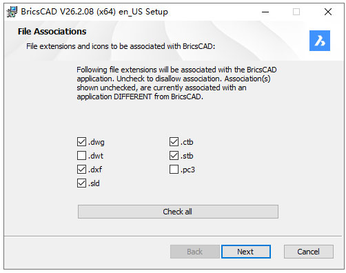Click the grayed-out maximize button
This screenshot has width=346, height=273.
click(x=296, y=12)
